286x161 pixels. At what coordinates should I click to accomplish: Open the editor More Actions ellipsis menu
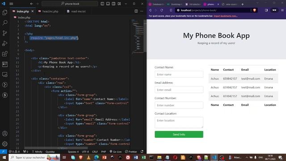tap(142, 11)
